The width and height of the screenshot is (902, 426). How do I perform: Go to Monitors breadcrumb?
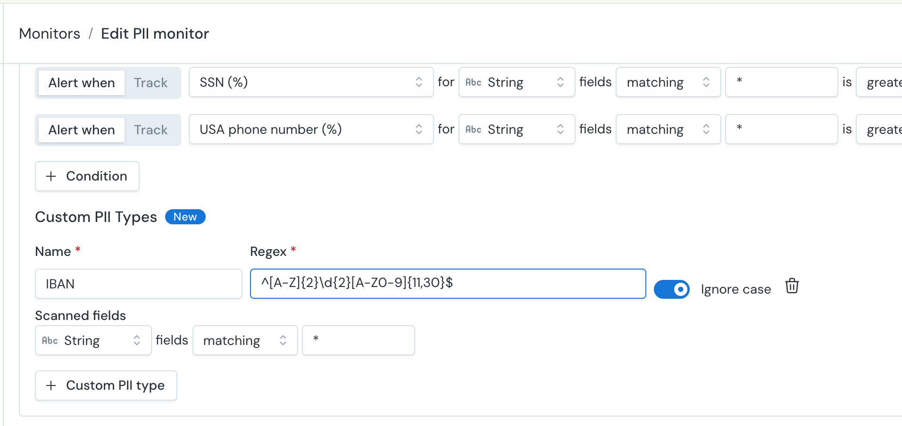[50, 34]
